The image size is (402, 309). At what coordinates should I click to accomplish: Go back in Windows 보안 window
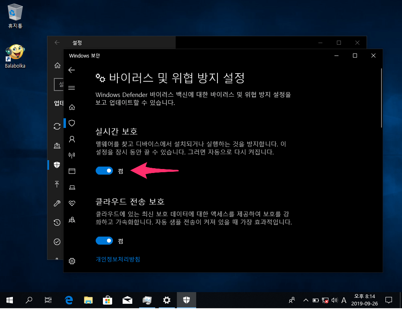pos(72,70)
